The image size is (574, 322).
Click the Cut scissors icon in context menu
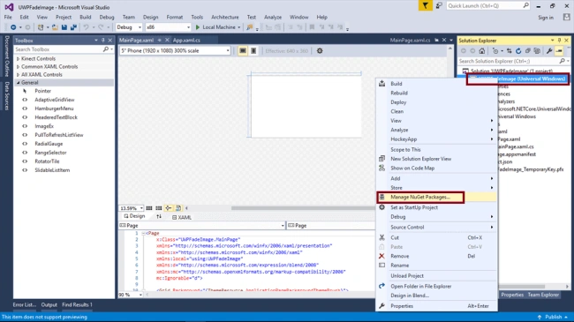(x=381, y=237)
